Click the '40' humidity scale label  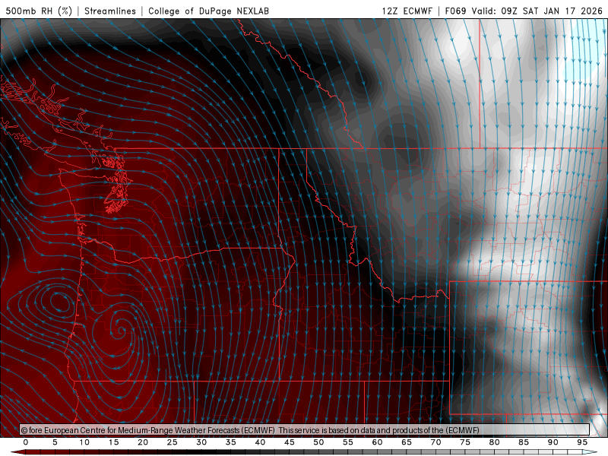pos(260,442)
